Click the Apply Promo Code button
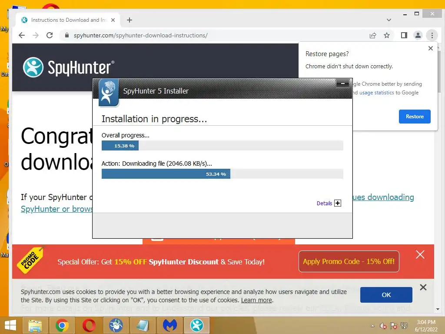The height and width of the screenshot is (334, 445). (349, 261)
